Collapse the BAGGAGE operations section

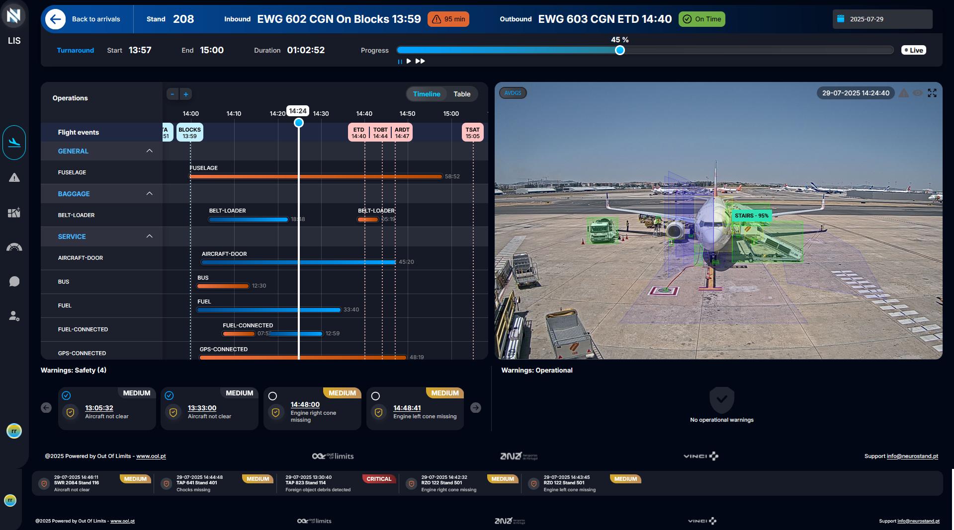click(149, 194)
